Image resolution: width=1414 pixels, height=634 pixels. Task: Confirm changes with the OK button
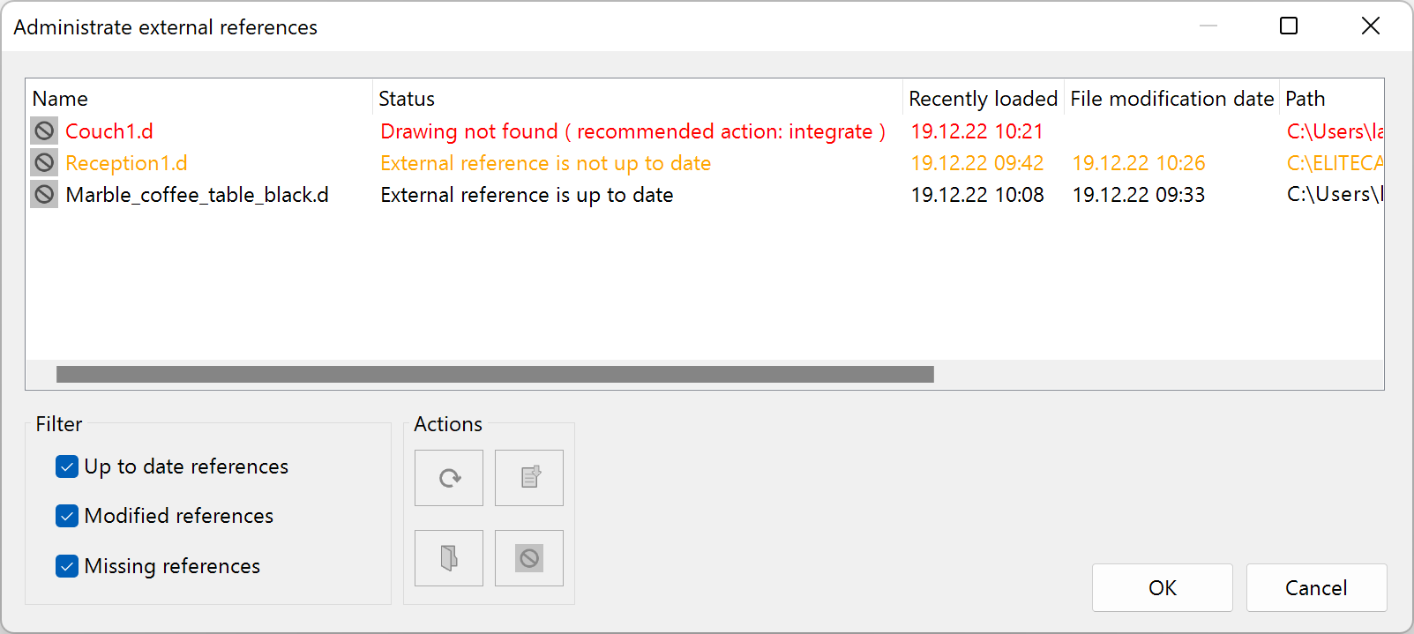point(1162,587)
